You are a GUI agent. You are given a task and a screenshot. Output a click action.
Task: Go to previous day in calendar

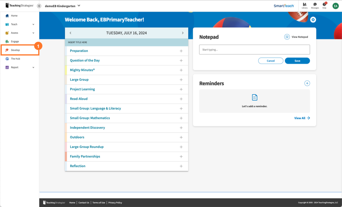pyautogui.click(x=70, y=33)
